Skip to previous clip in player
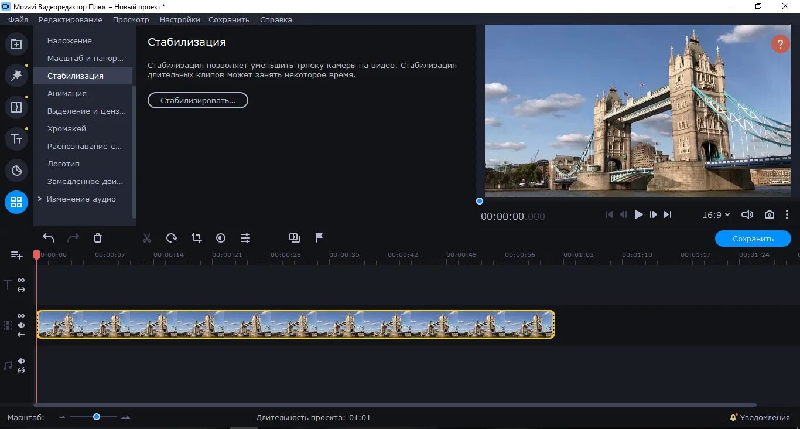This screenshot has height=429, width=800. tap(609, 215)
